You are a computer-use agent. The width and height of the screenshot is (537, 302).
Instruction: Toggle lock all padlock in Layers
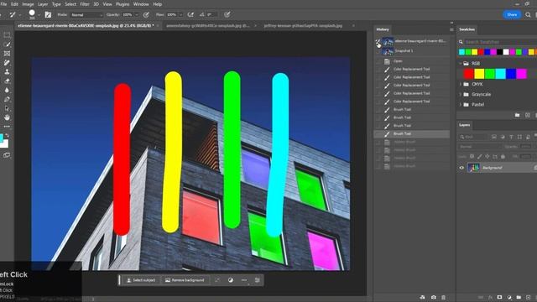point(503,157)
